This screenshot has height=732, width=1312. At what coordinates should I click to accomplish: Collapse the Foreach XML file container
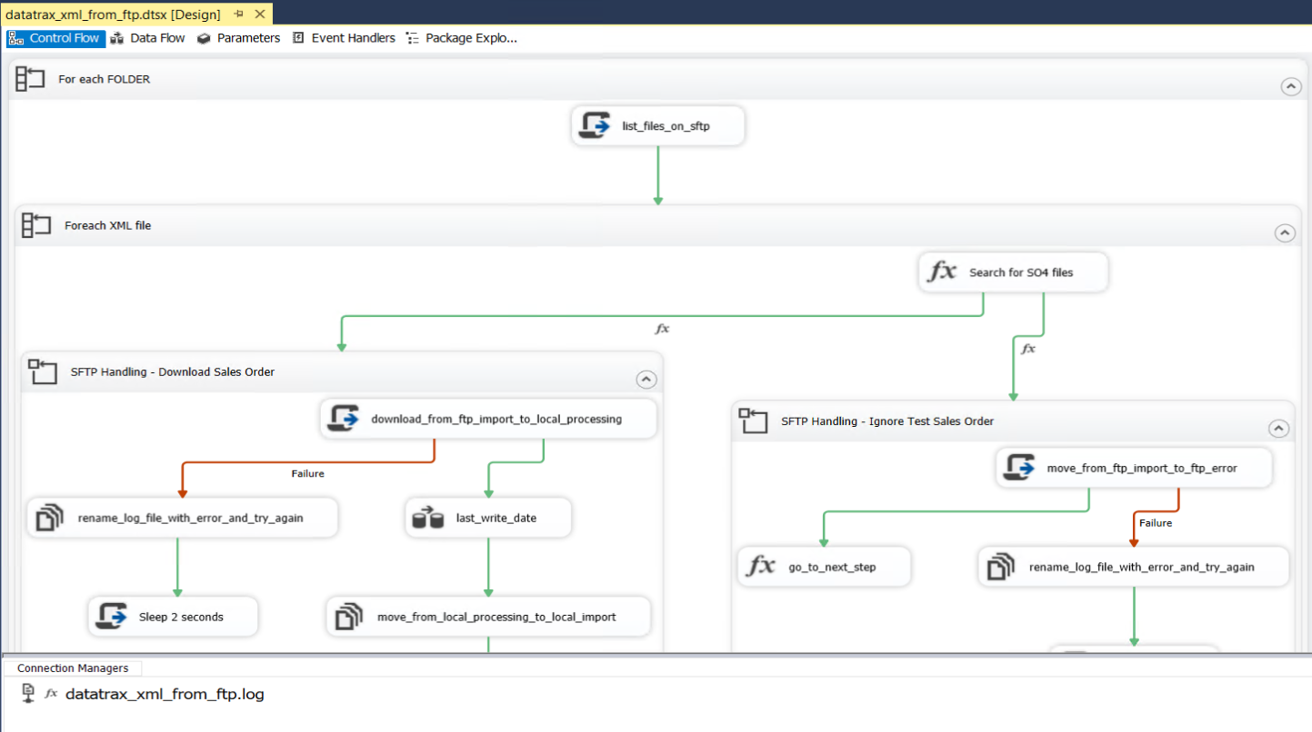1285,232
